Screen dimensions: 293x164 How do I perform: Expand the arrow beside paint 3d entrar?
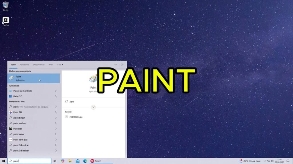[56, 145]
